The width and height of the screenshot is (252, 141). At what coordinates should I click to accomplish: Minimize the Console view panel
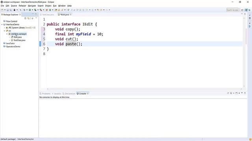coord(242,93)
